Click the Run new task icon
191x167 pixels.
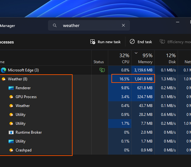pos(93,42)
